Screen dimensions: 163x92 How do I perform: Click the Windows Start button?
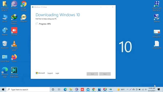click(x=3, y=89)
